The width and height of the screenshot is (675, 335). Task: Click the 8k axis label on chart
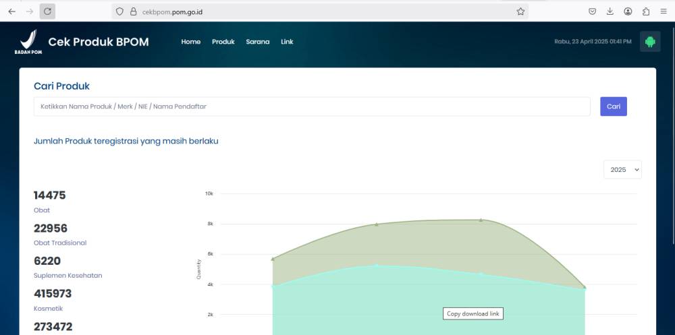[x=210, y=224]
